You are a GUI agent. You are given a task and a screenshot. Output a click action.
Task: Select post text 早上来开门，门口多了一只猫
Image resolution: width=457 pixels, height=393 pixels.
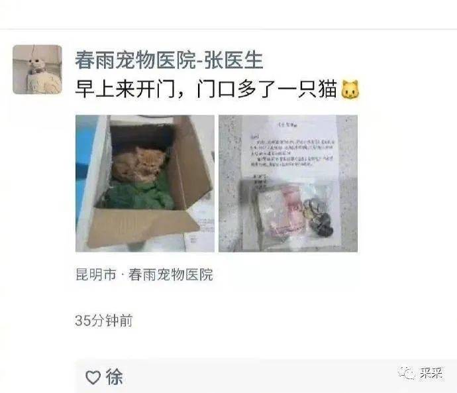[x=207, y=89]
